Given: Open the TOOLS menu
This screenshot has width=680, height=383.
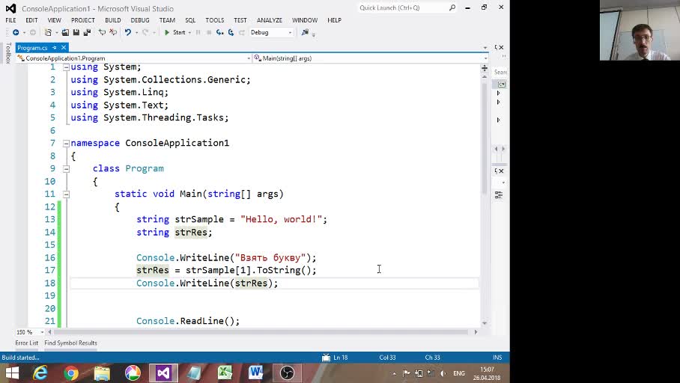Looking at the screenshot, I should 215,20.
